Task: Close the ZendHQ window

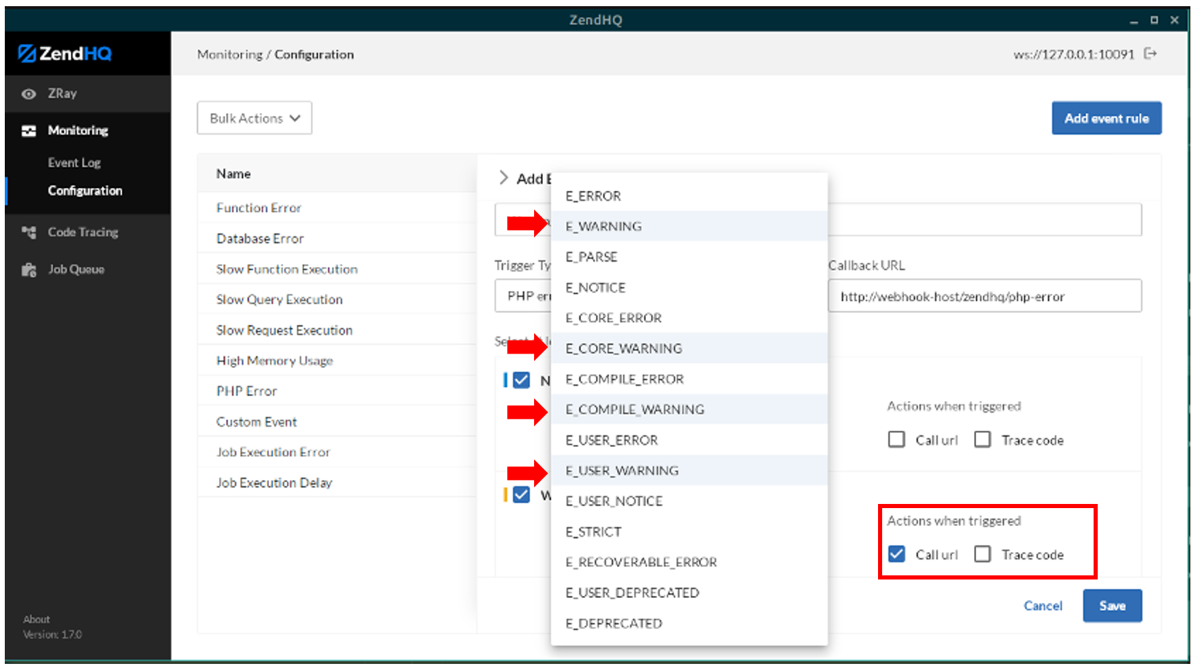Action: point(1175,20)
